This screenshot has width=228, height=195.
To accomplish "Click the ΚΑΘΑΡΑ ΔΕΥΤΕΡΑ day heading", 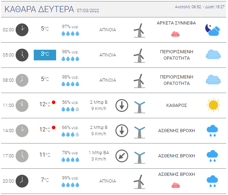I will [x=39, y=9].
